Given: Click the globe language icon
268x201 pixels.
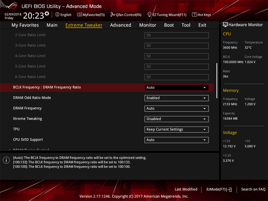Looking at the screenshot, I should [x=57, y=15].
